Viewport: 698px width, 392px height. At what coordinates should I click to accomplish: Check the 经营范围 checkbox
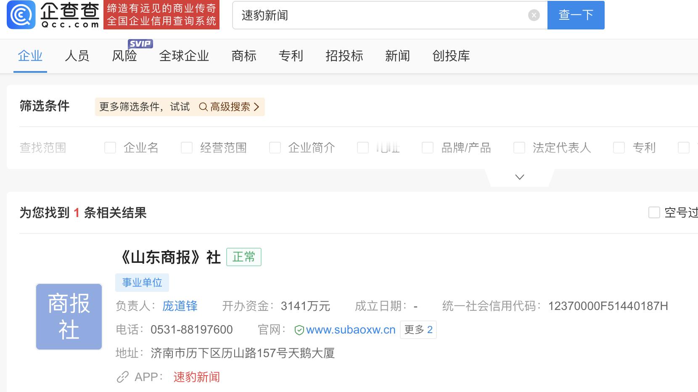[x=187, y=148]
